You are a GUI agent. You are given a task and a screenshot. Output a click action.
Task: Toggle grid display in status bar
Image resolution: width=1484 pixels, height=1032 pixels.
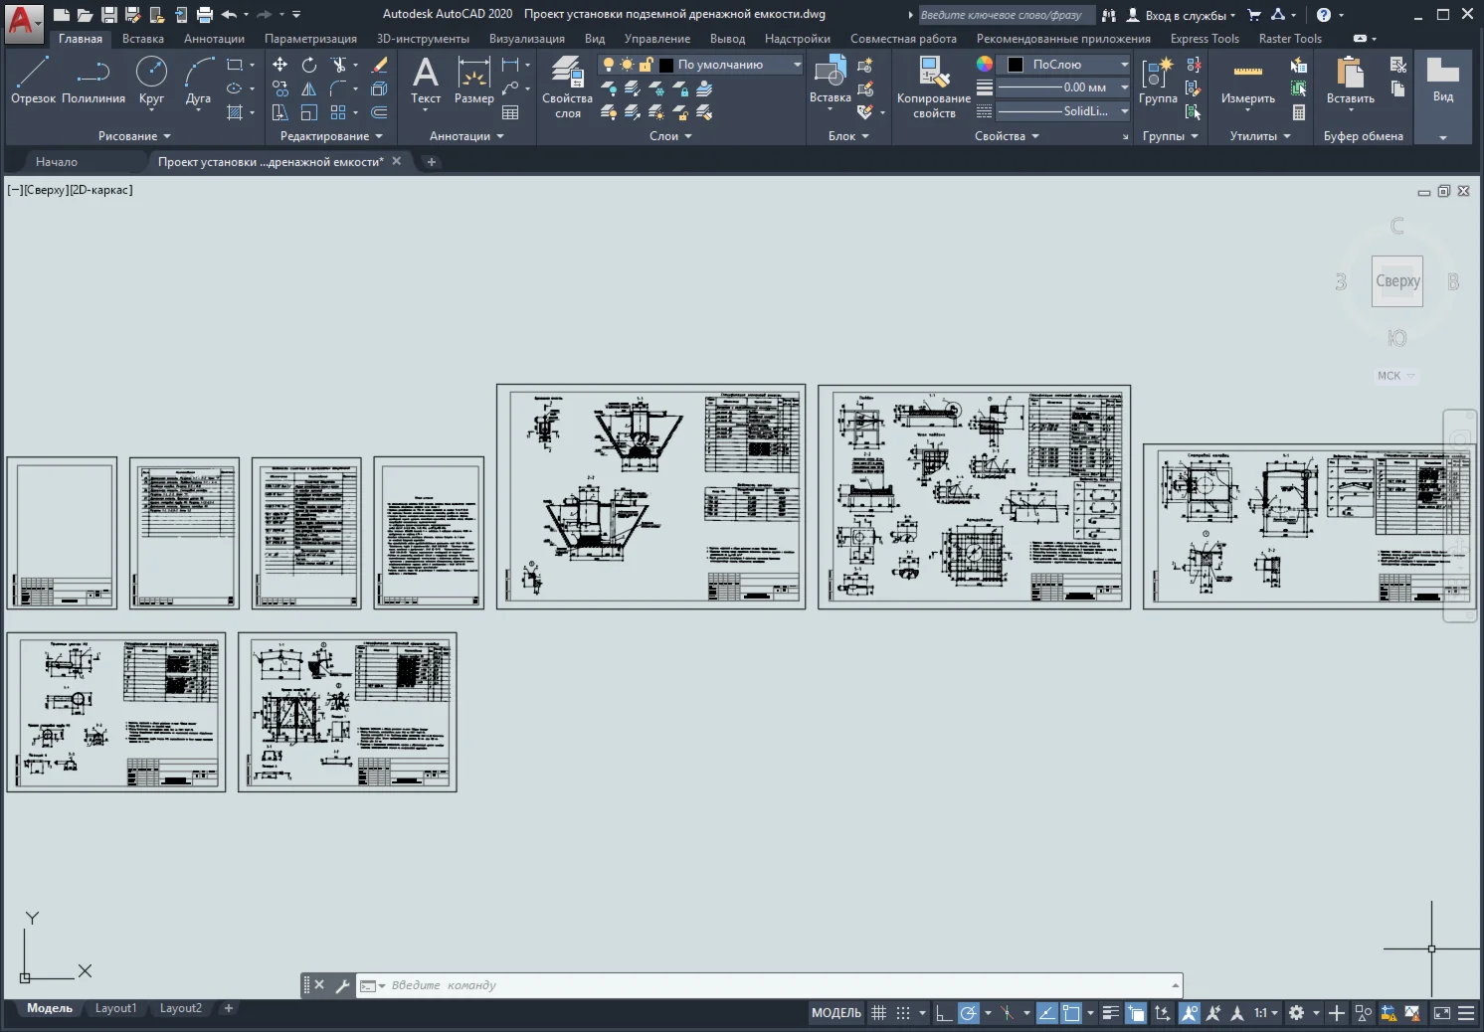click(x=878, y=1013)
